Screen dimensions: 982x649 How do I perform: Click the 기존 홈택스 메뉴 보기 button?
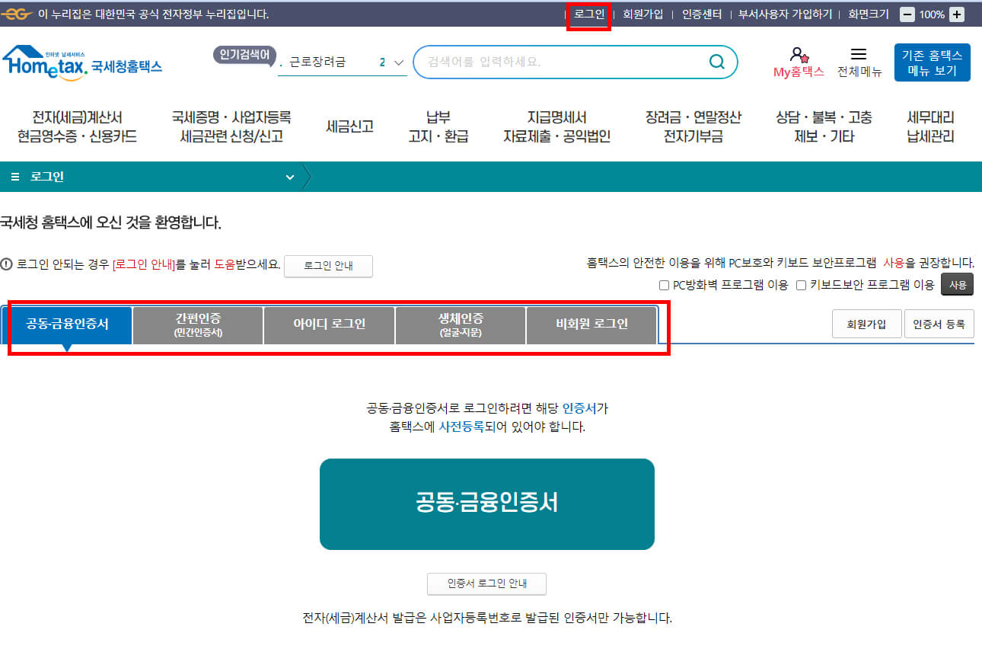(x=932, y=61)
